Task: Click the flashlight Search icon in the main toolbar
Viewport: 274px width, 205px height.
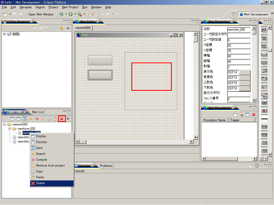Action: point(92,14)
